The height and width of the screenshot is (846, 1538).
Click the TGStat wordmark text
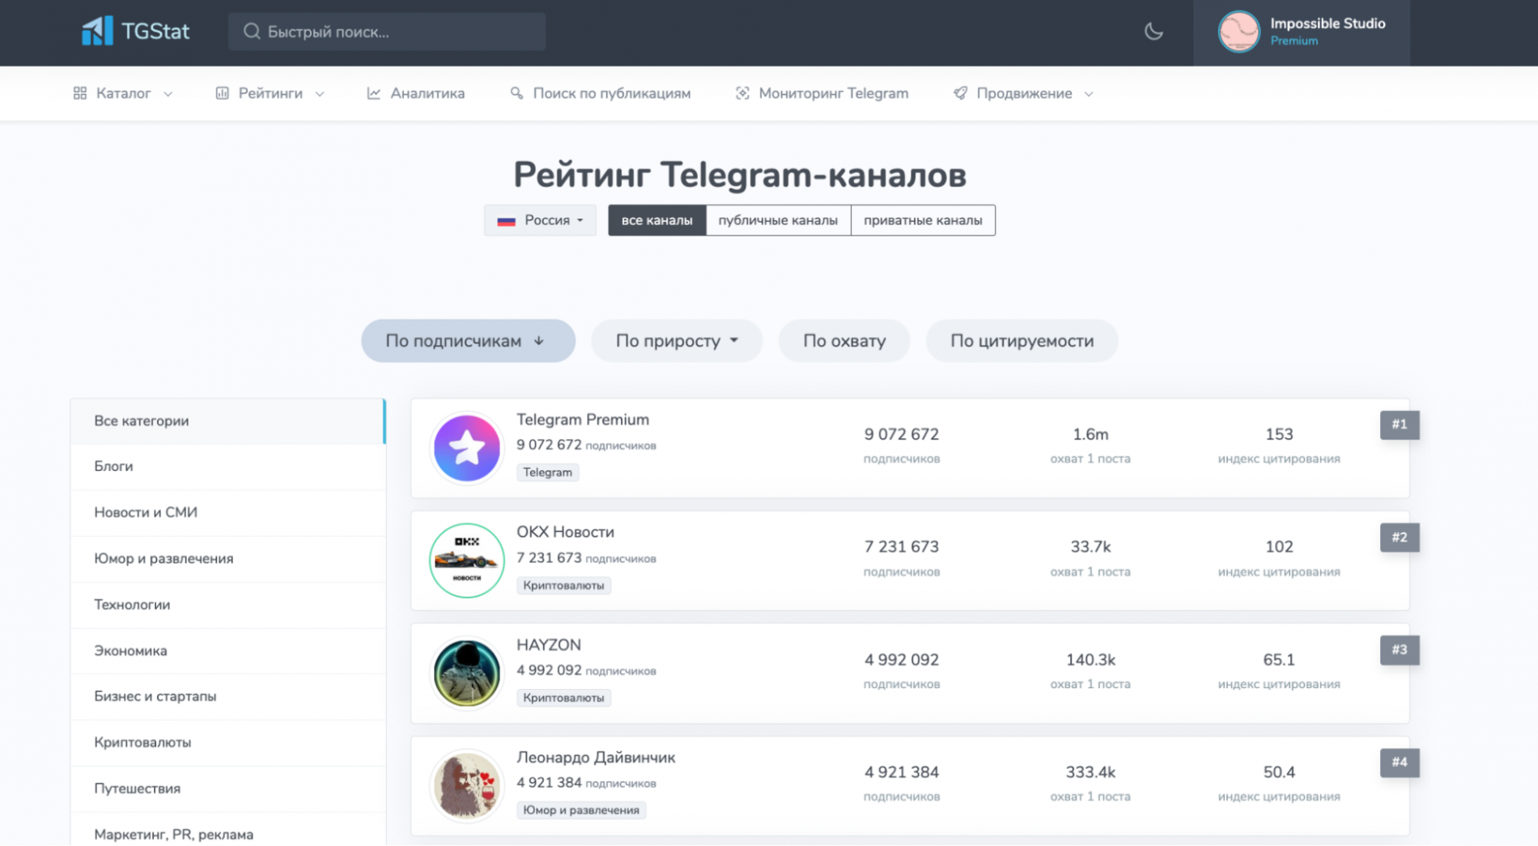(x=155, y=32)
